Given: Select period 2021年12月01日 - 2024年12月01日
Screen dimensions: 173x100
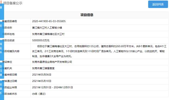Looking at the screenshot, I should coord(52,87).
